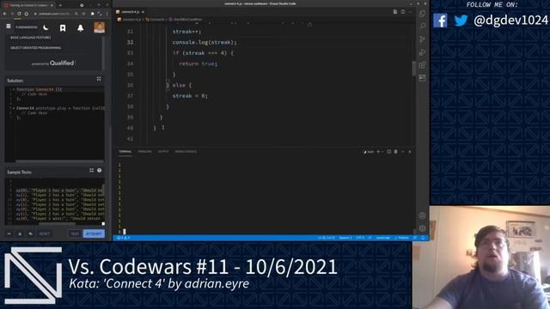Open the Codewars hamburger menu
Screen dimensions: 550x309
pyautogui.click(x=9, y=27)
